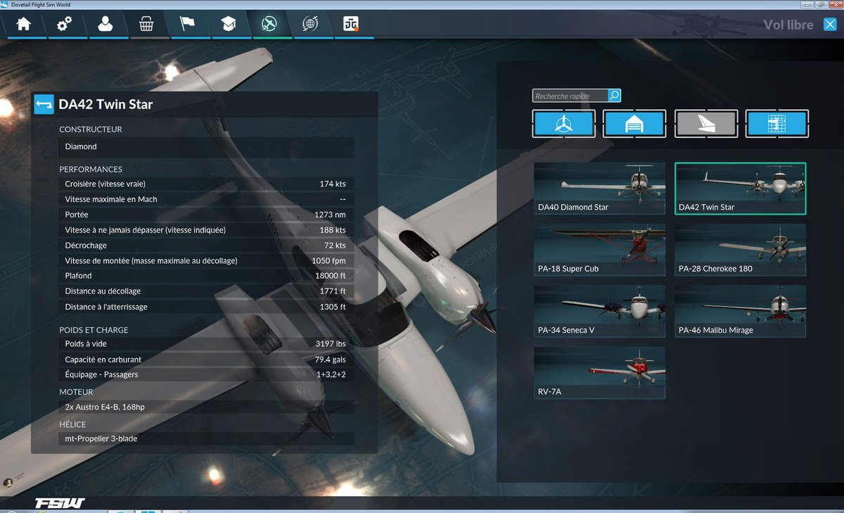The width and height of the screenshot is (844, 513).
Task: Choose the PA-18 Super Cub aircraft
Action: click(x=599, y=250)
